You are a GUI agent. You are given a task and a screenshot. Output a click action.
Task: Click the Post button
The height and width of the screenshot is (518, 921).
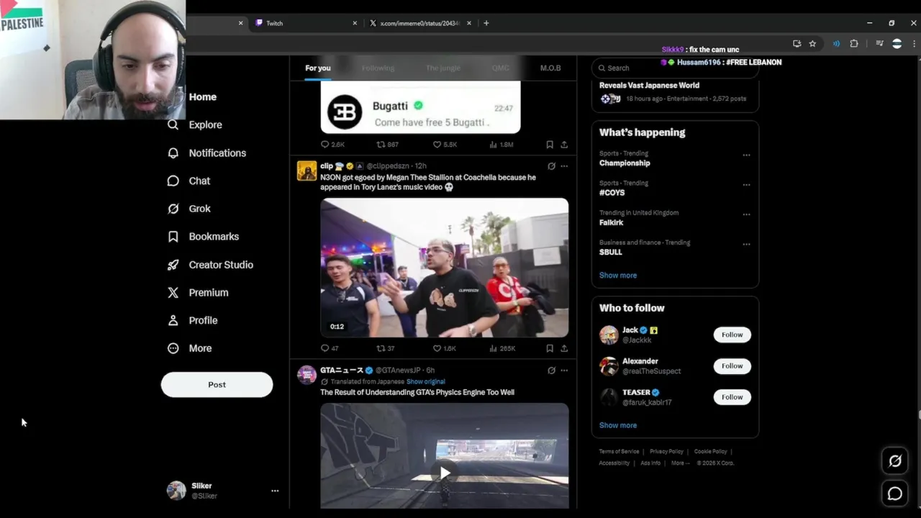click(x=217, y=384)
